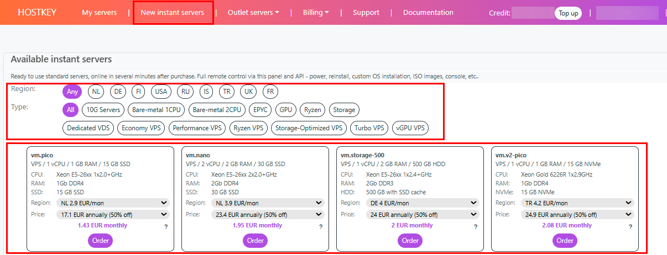Filter type by vGPU VPS
Image resolution: width=667 pixels, height=255 pixels.
coord(410,128)
